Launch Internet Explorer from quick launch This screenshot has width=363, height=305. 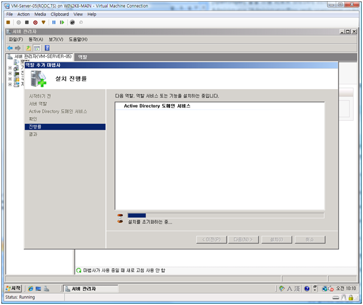coord(31,289)
